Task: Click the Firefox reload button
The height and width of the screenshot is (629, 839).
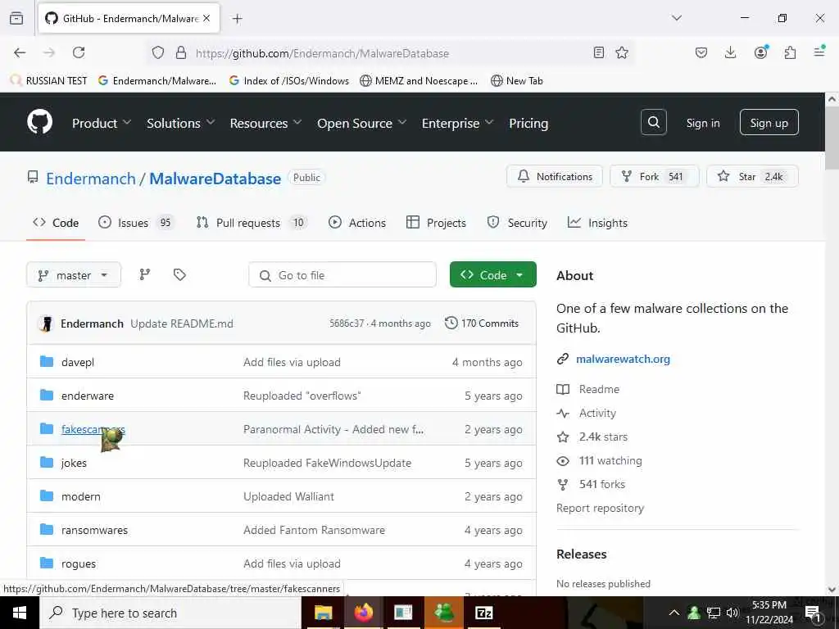Action: pyautogui.click(x=79, y=52)
